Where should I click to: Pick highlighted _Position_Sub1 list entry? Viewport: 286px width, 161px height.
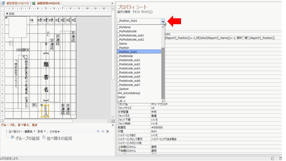pyautogui.click(x=139, y=52)
